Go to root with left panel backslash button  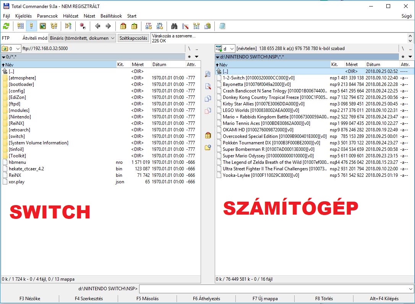tap(189, 49)
